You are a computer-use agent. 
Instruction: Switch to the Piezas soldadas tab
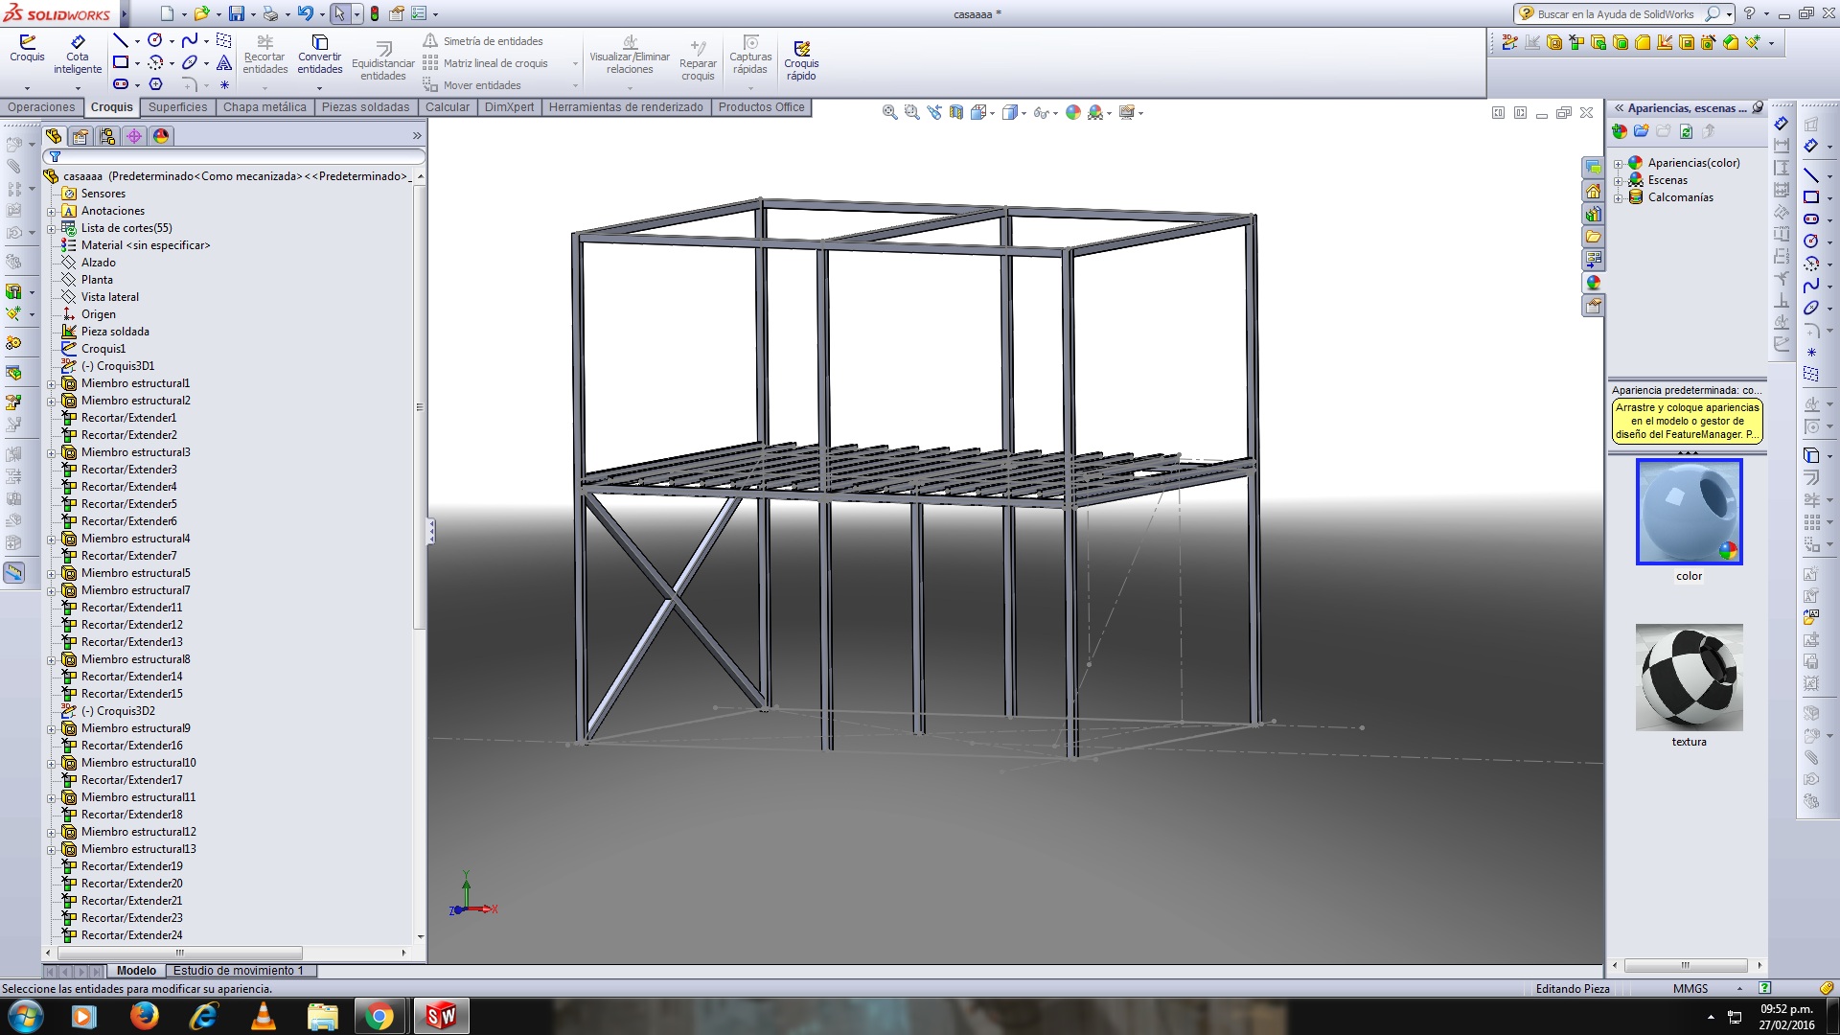(365, 107)
